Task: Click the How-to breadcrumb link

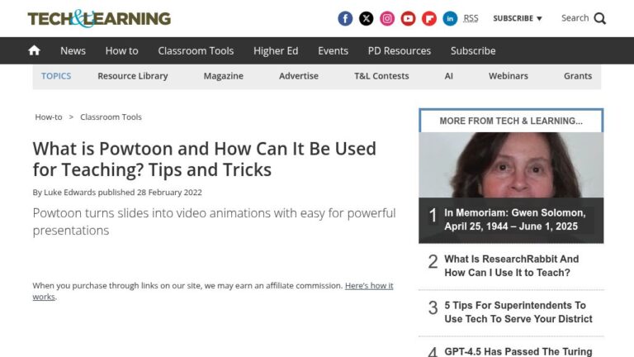Action: click(x=49, y=117)
